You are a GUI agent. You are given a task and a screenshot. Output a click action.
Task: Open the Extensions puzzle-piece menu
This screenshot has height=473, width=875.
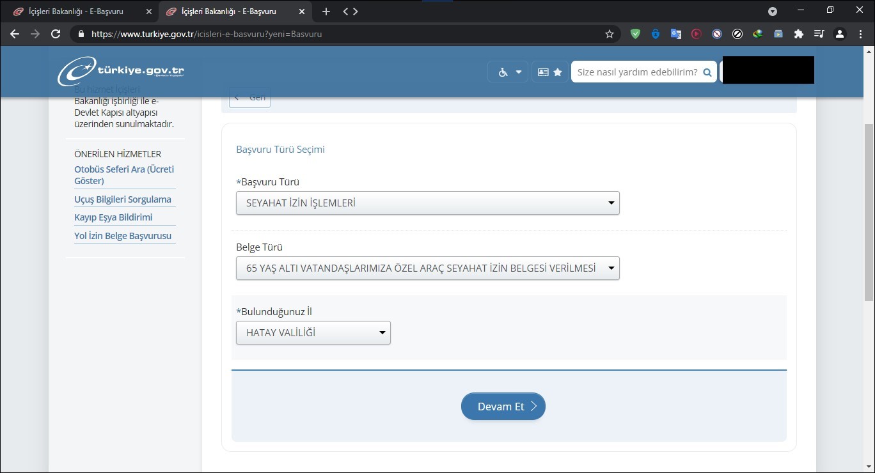click(798, 34)
